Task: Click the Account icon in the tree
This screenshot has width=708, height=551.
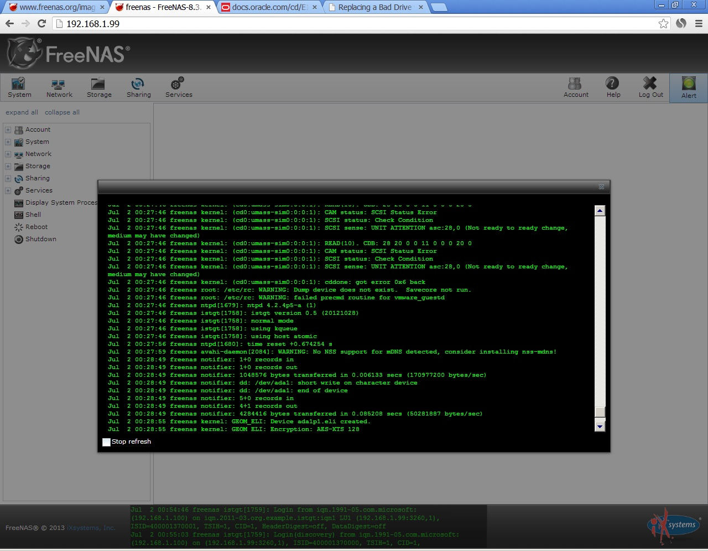Action: (19, 130)
